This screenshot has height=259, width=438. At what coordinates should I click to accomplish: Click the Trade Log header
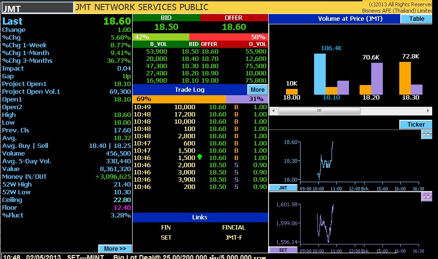[190, 89]
